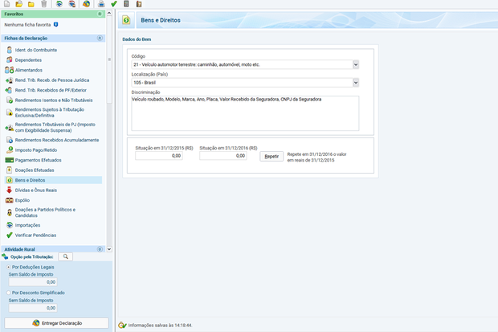Open Dívidas e Ônus Reais in sidebar

click(x=36, y=191)
